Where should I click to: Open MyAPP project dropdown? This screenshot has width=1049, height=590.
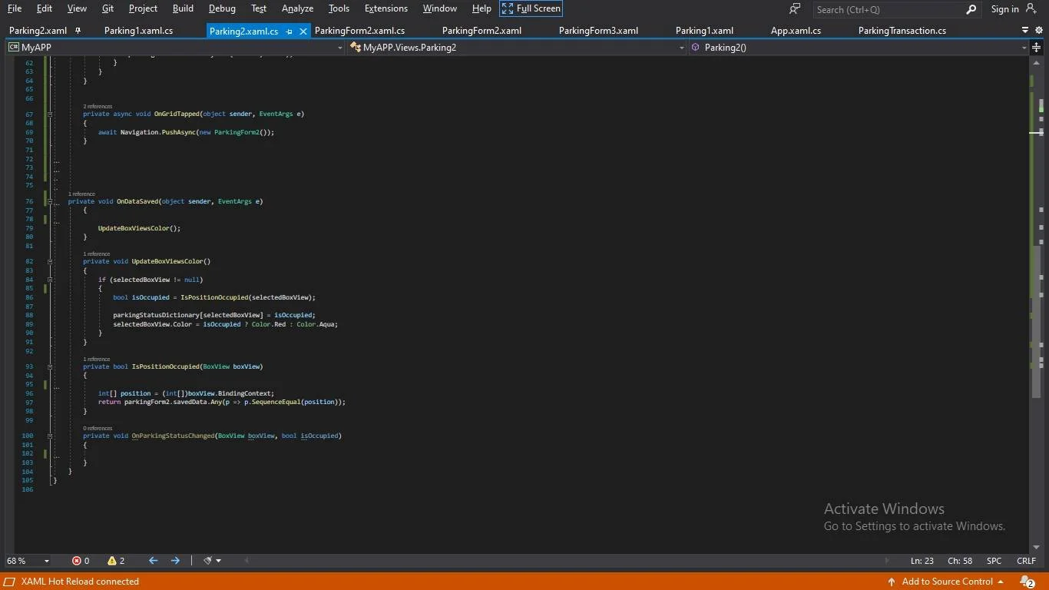(x=175, y=47)
